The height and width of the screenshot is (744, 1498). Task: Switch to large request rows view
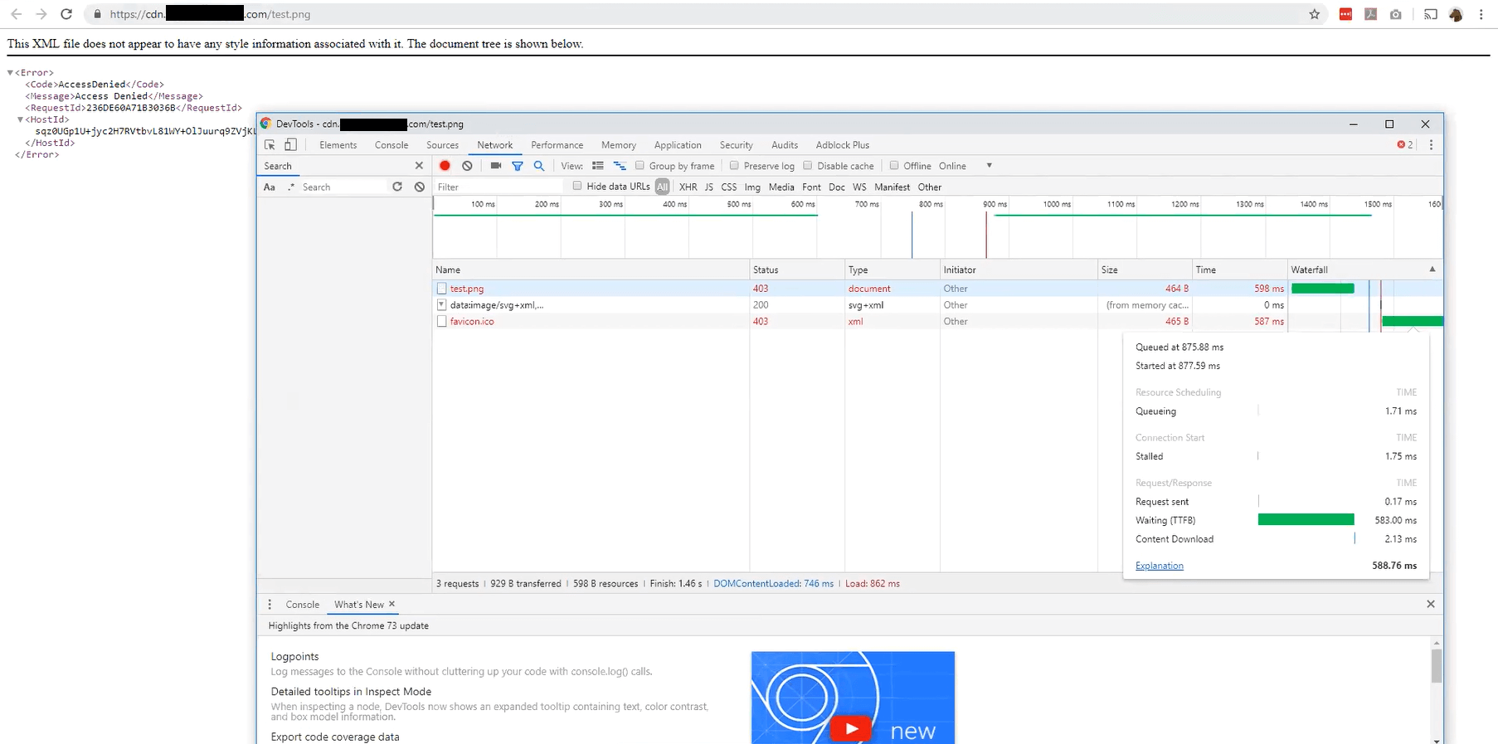[x=597, y=166]
